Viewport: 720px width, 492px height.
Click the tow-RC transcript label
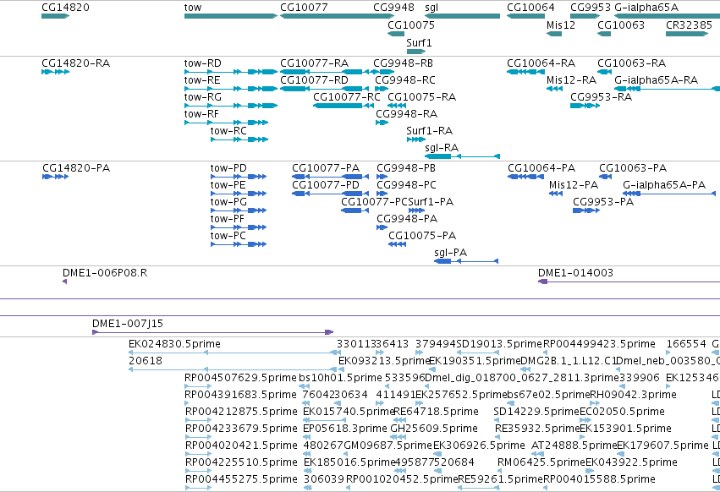click(x=228, y=131)
